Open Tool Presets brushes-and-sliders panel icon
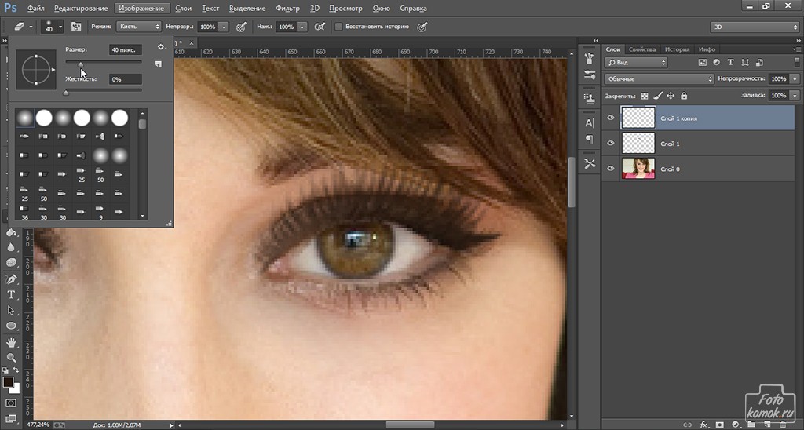The height and width of the screenshot is (430, 804). point(590,75)
